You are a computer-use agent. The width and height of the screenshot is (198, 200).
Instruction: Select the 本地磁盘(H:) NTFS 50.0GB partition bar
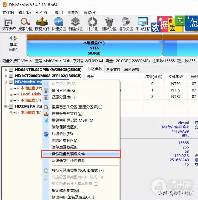(94, 45)
